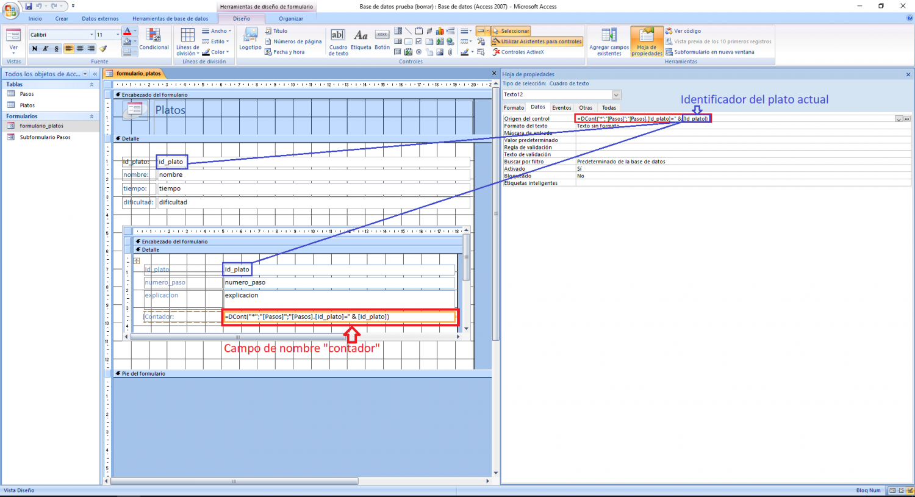Select the Botón control
Screen dimensions: 915x497
pyautogui.click(x=382, y=40)
